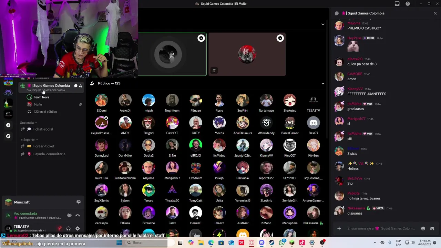Click the Voz conectada status link
This screenshot has height=248, width=441.
25,214
